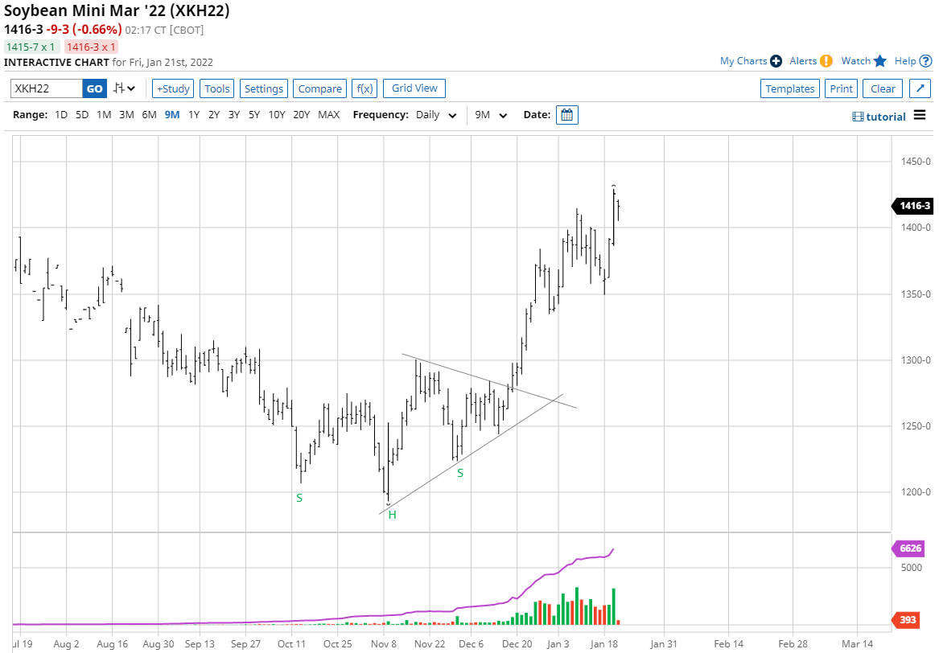Click the right green S annotation near December
The image size is (939, 653).
coord(460,473)
